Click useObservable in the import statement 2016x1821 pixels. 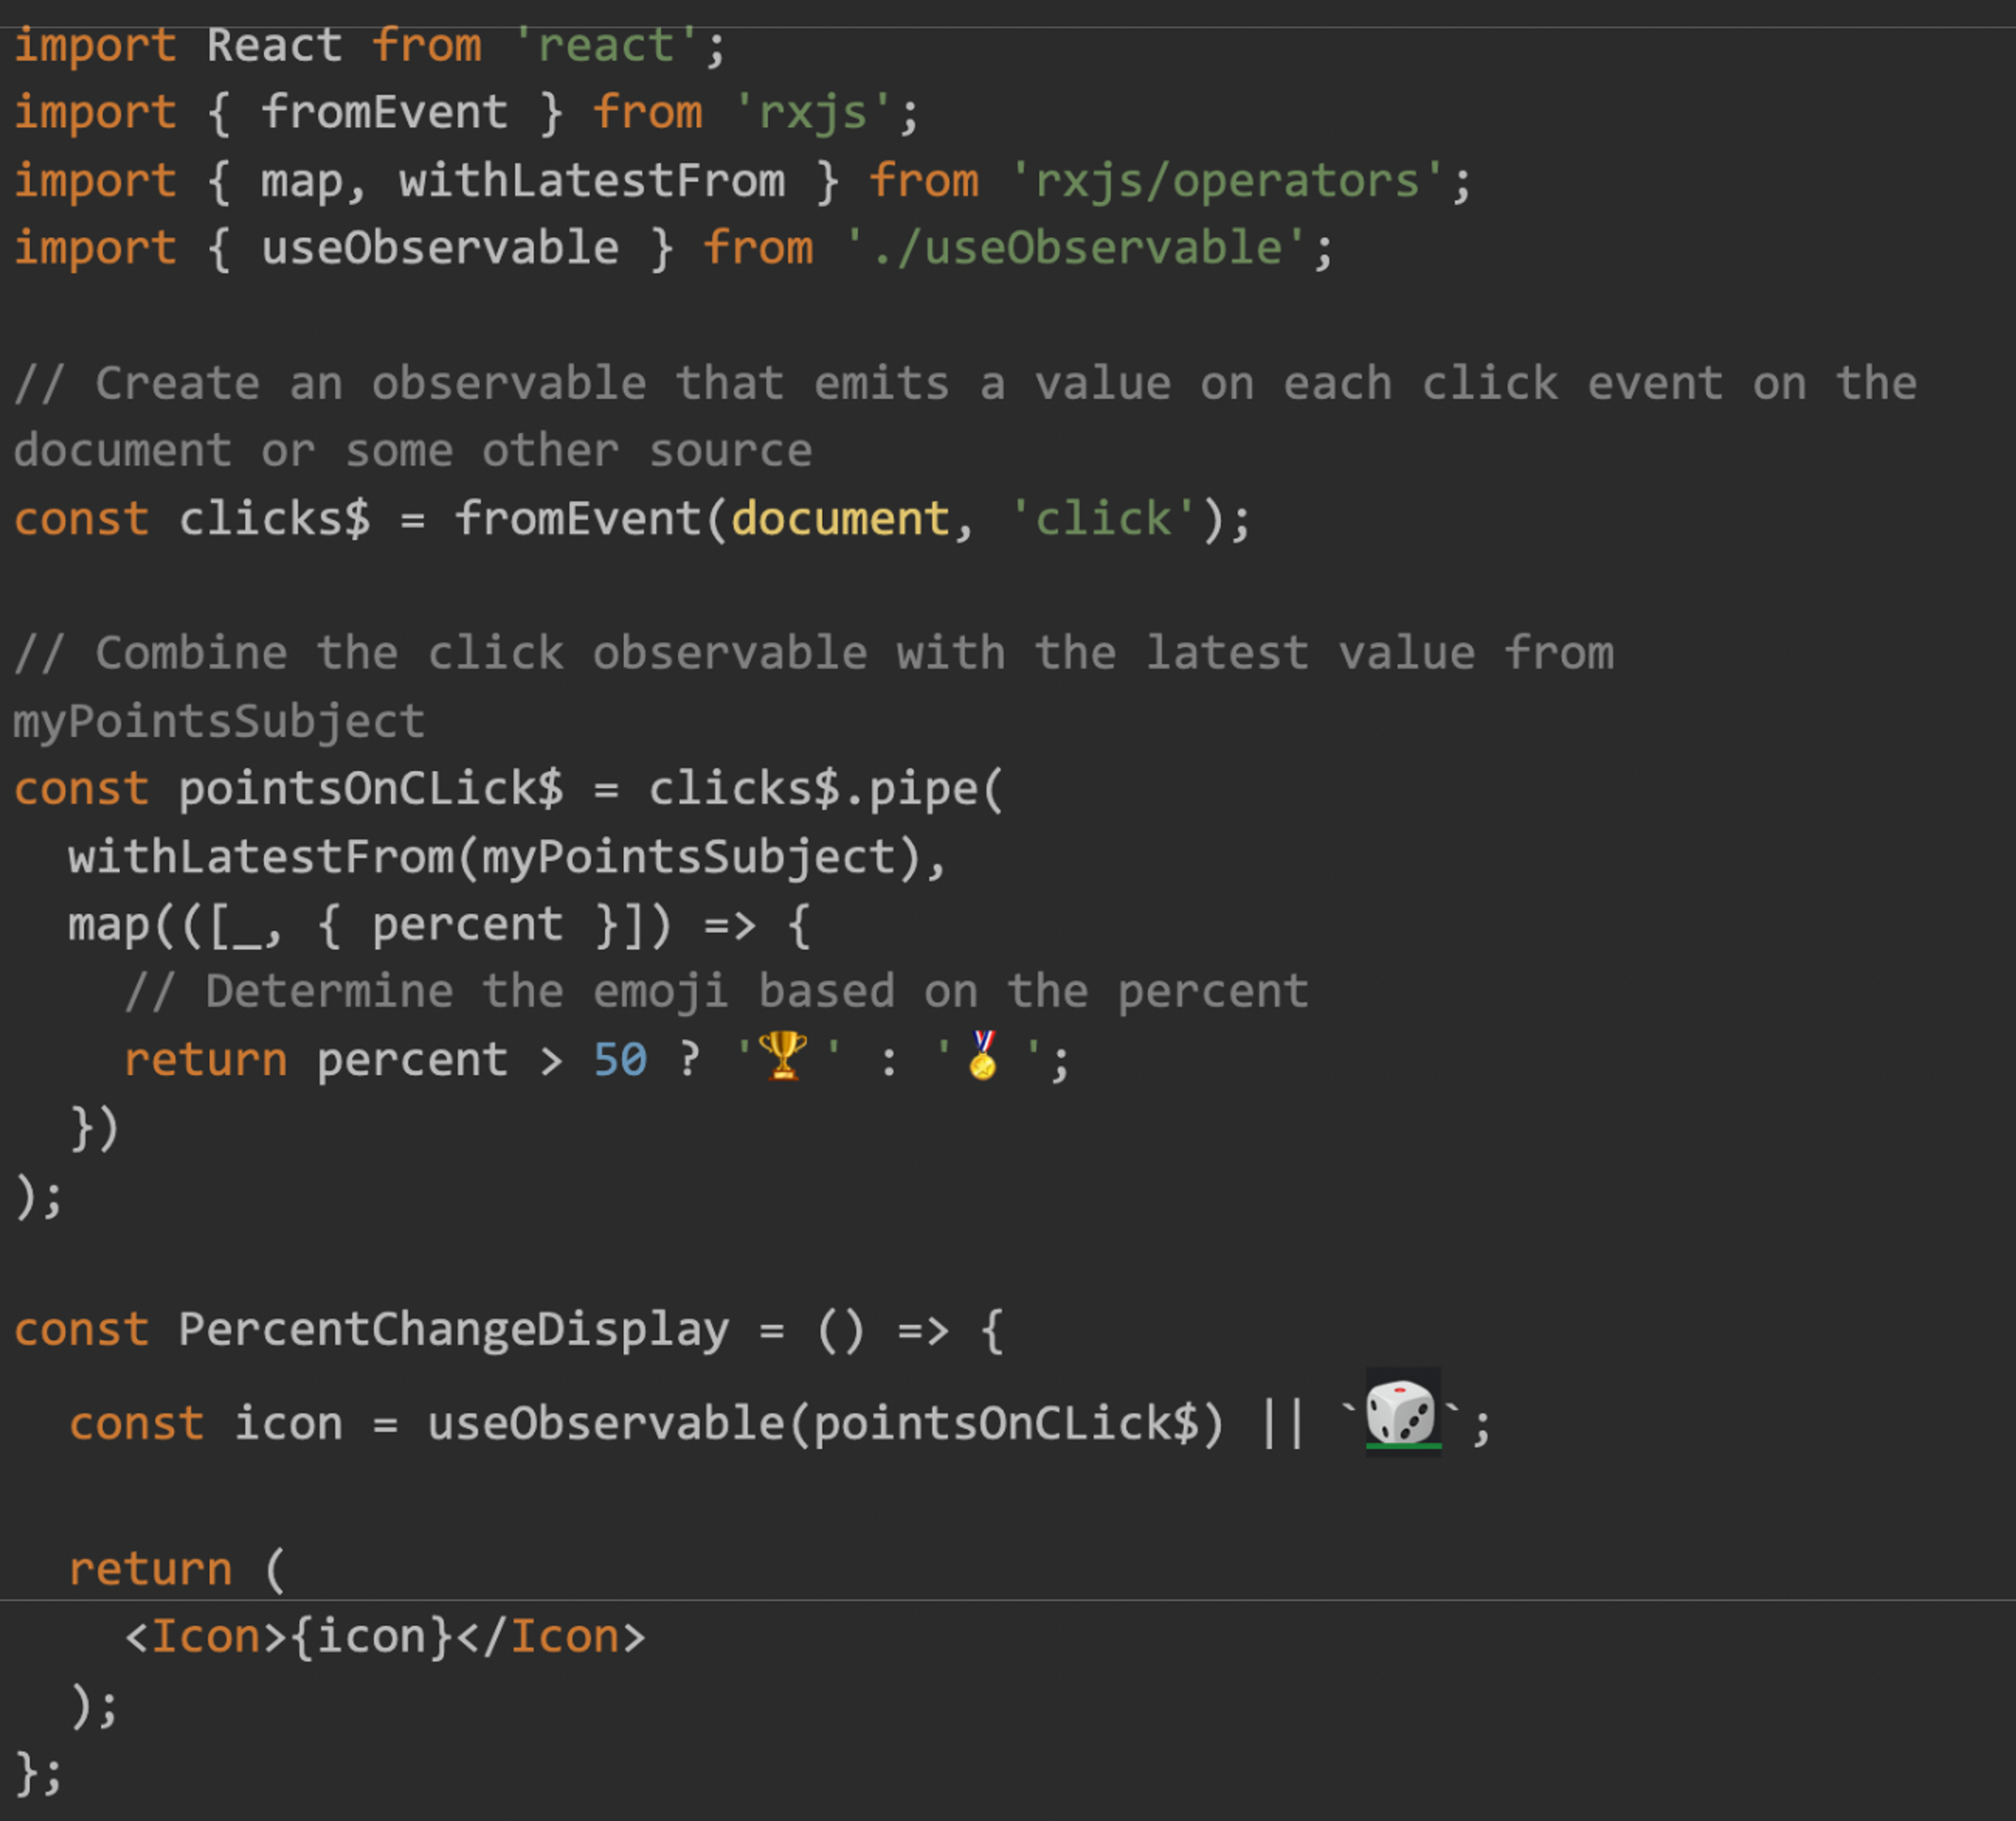(440, 249)
